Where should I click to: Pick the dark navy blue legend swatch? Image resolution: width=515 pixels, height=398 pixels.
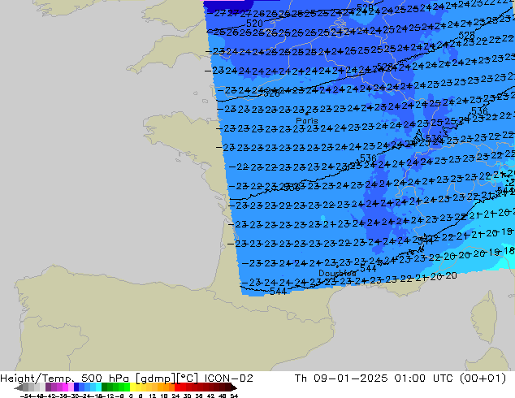tap(76, 388)
